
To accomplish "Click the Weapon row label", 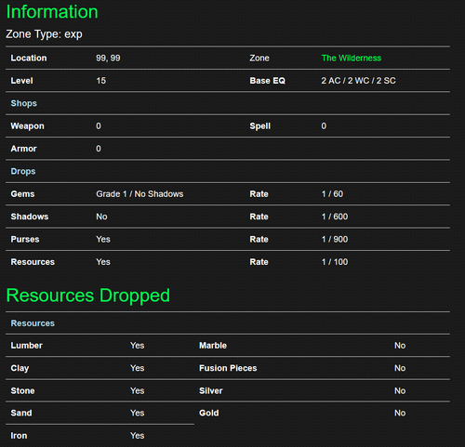I will click(27, 126).
